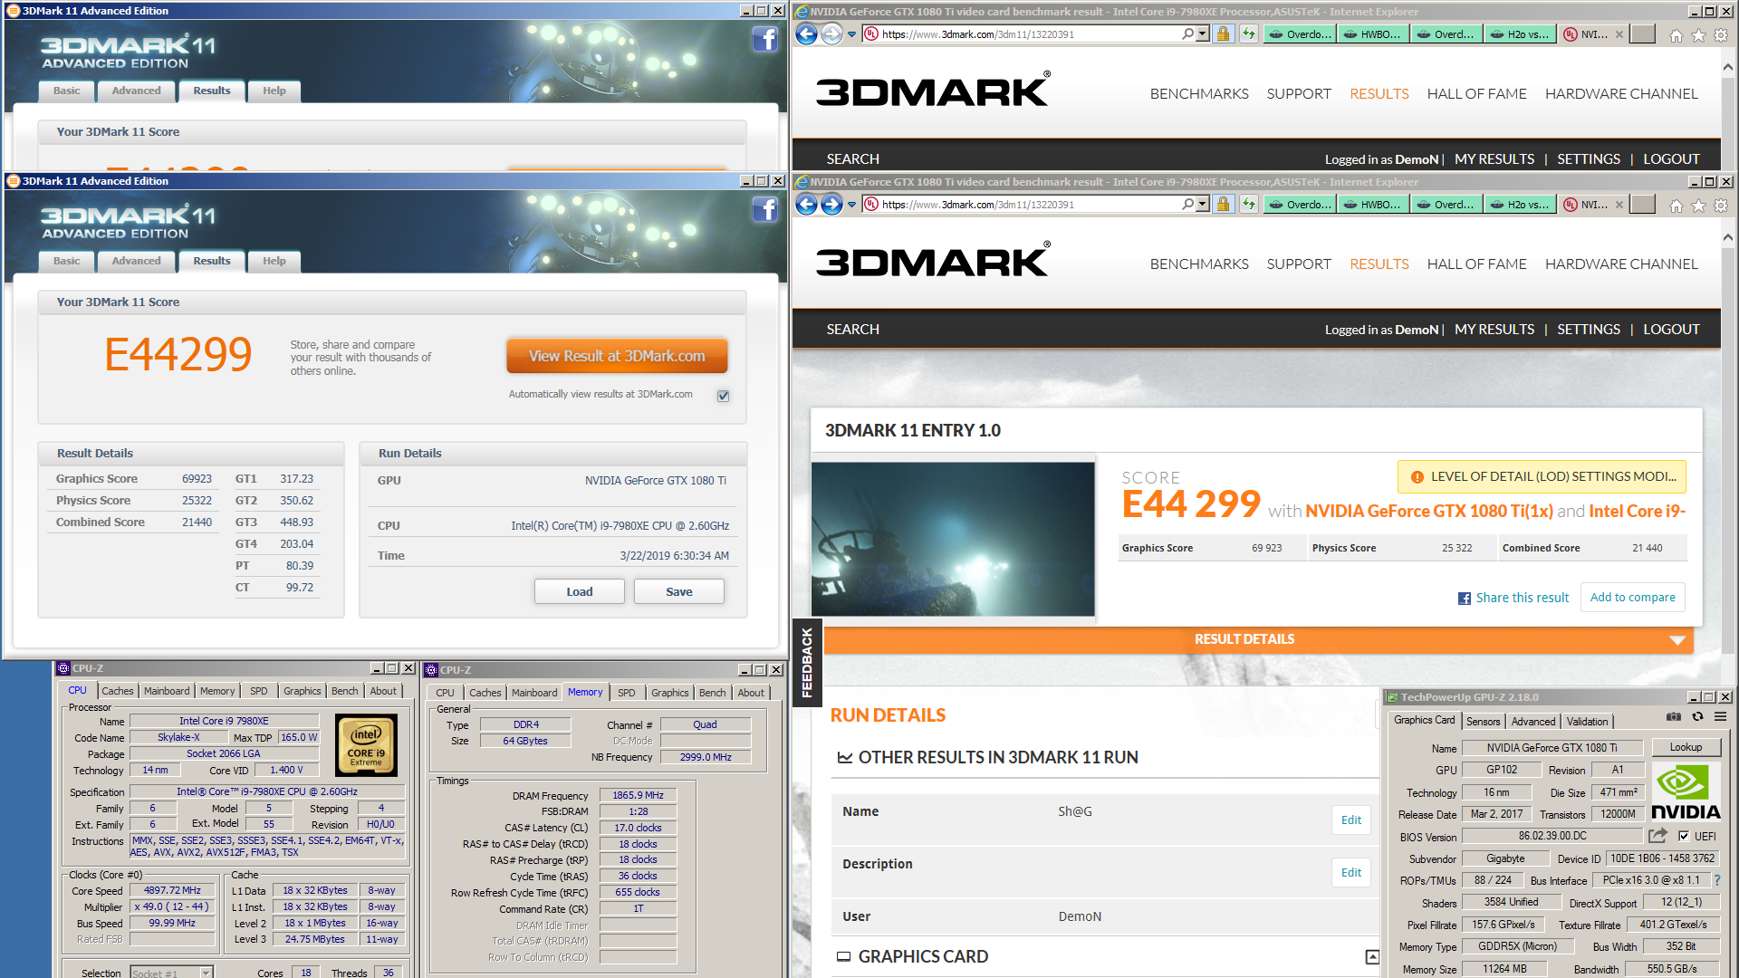Toggle Automatically view results at 3DMark.com checkbox

click(723, 396)
